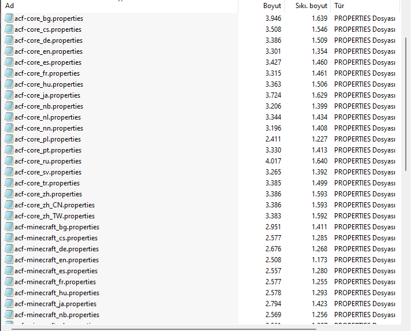The height and width of the screenshot is (331, 411).
Task: Select the file name acf-core_pl.properties
Action: point(48,139)
